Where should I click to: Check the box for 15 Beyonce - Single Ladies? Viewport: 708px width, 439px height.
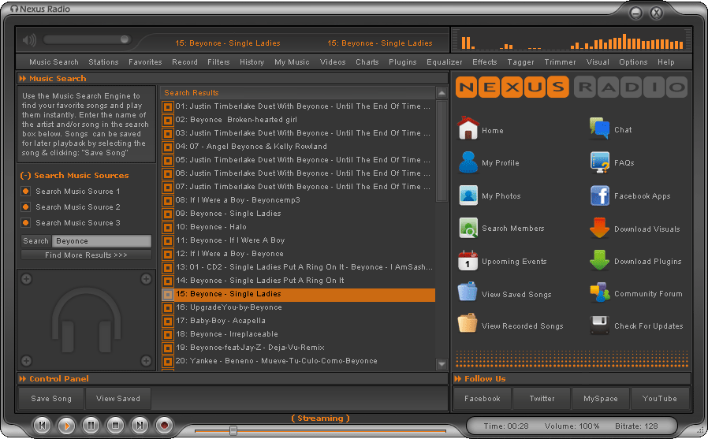[167, 295]
